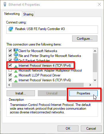Click the Install button
Screen dimensions: 104x134
[21, 93]
